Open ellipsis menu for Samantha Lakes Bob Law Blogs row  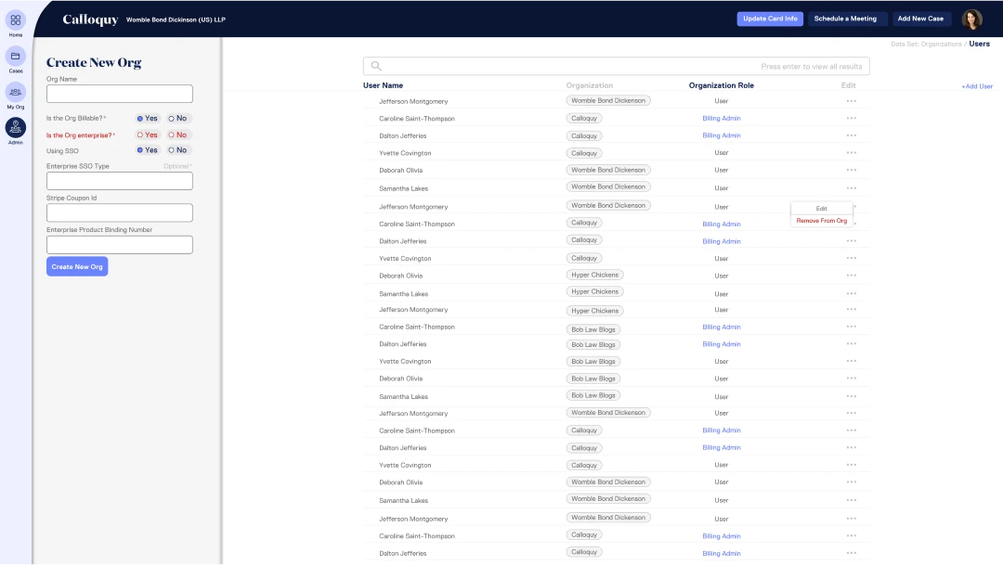coord(851,396)
